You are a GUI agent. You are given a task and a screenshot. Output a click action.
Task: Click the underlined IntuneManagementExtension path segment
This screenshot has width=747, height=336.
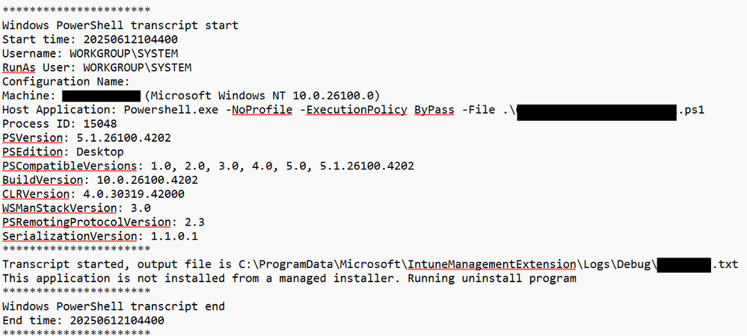(492, 264)
